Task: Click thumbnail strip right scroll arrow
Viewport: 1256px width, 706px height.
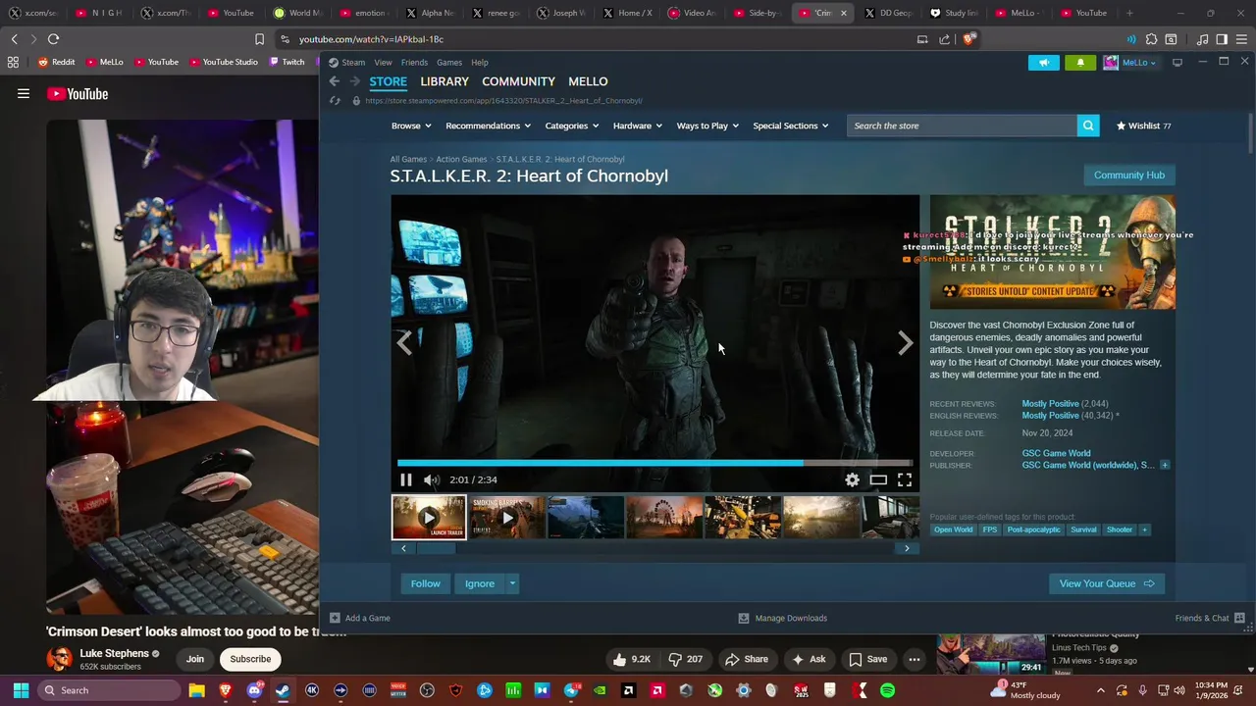Action: tap(907, 549)
